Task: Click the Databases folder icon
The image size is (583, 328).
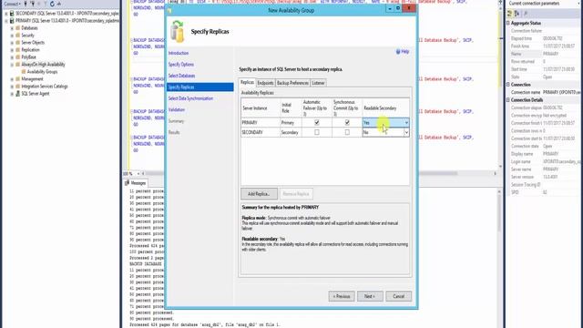Action: 18,28
